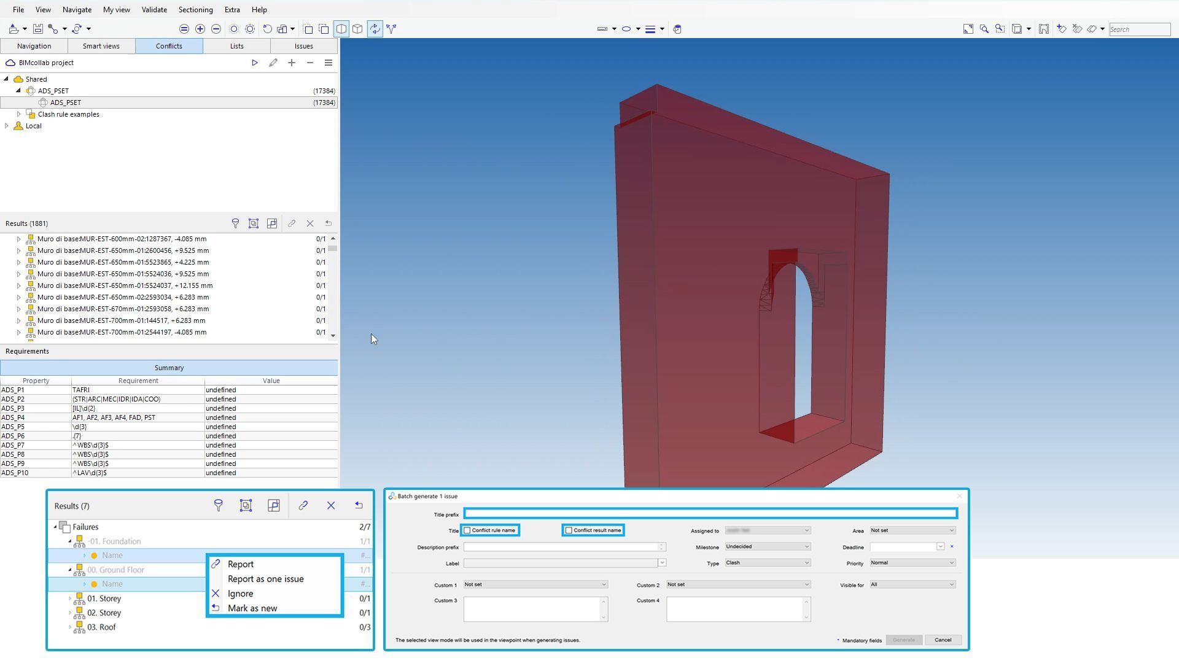Expand the Local tree node
The width and height of the screenshot is (1179, 663).
pos(7,126)
